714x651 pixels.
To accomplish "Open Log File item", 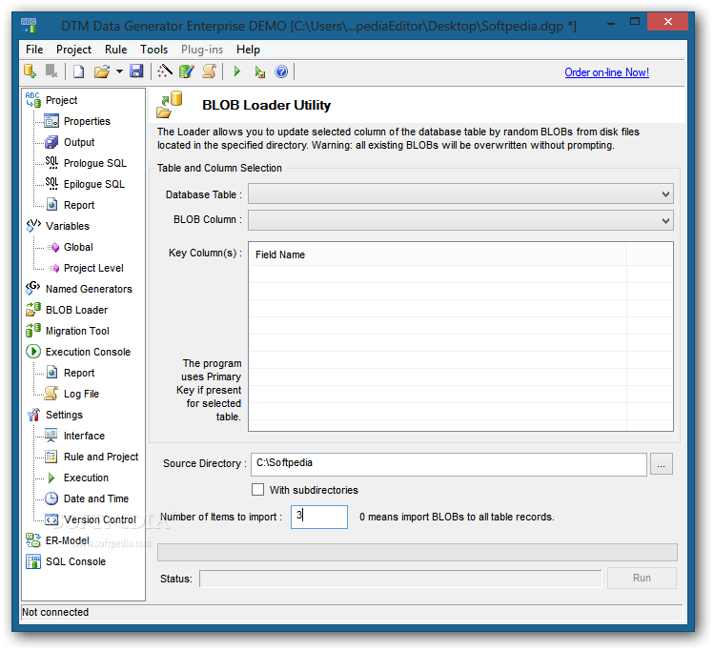I will click(x=82, y=394).
